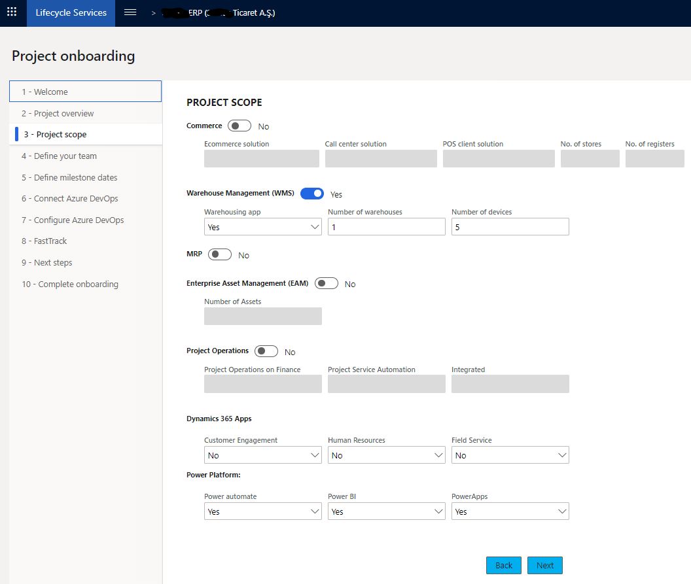The width and height of the screenshot is (691, 584).
Task: Expand the Field Service dropdown
Action: pos(510,455)
